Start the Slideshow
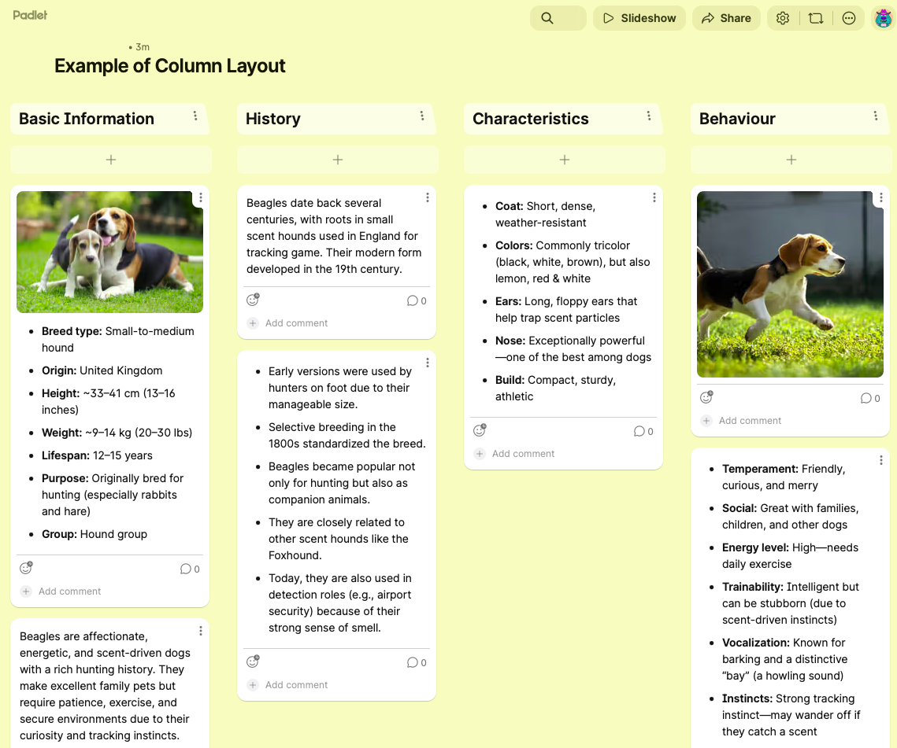The width and height of the screenshot is (897, 748). (x=639, y=18)
